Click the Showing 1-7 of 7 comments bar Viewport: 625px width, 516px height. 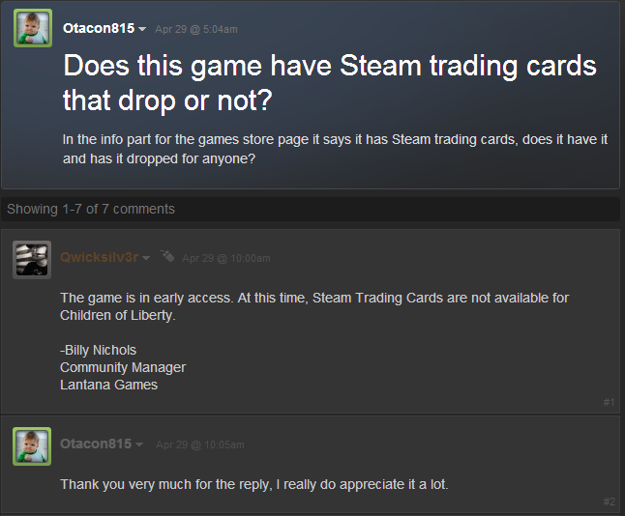pyautogui.click(x=311, y=209)
